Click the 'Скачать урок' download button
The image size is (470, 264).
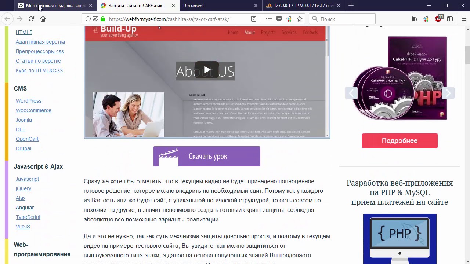pyautogui.click(x=207, y=156)
